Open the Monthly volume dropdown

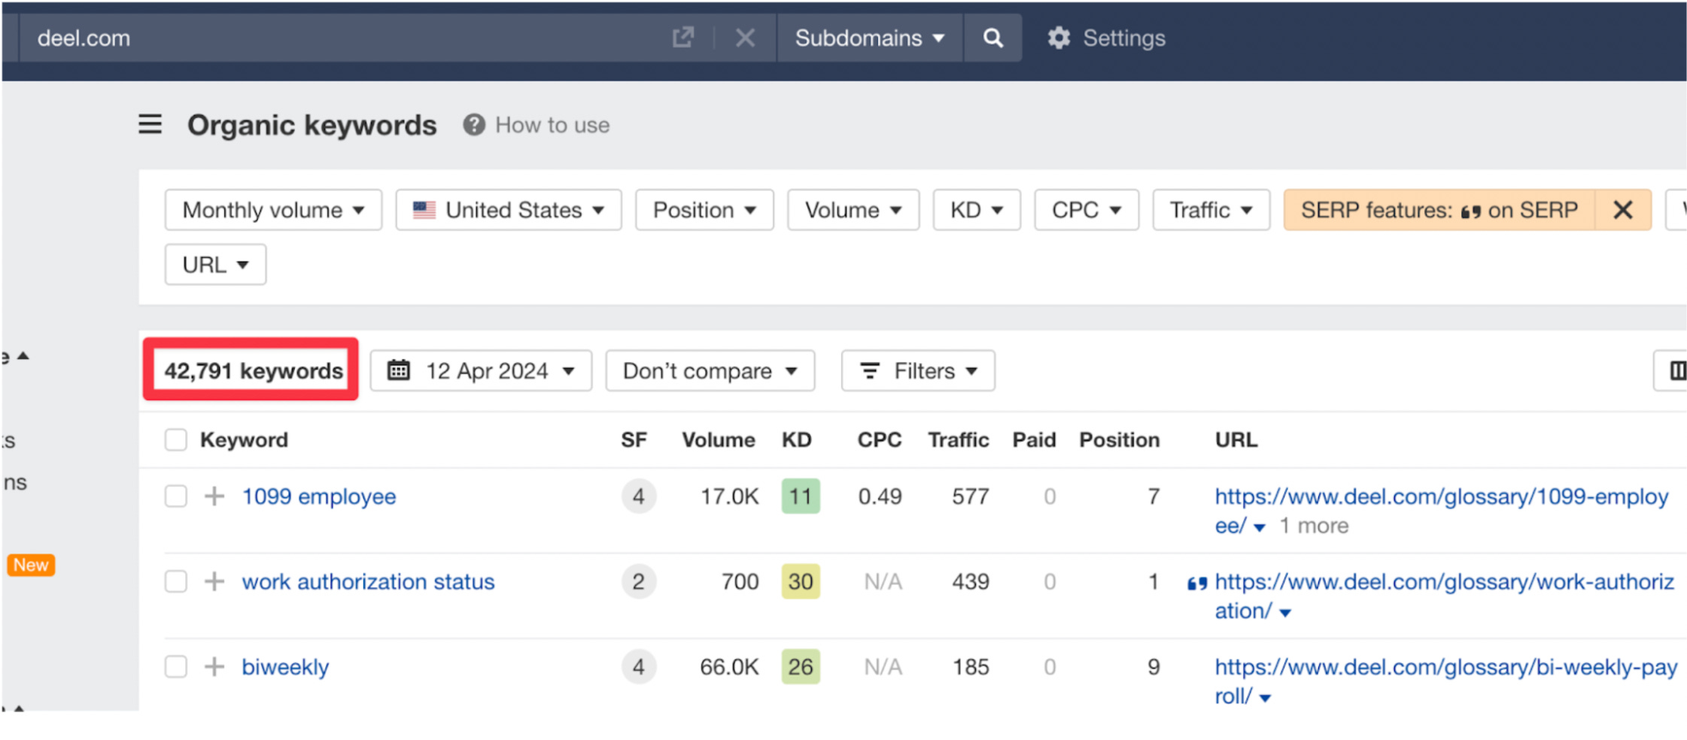(x=273, y=210)
